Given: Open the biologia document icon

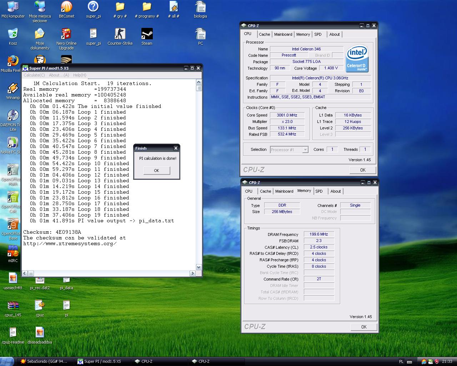Looking at the screenshot, I should click(x=200, y=10).
